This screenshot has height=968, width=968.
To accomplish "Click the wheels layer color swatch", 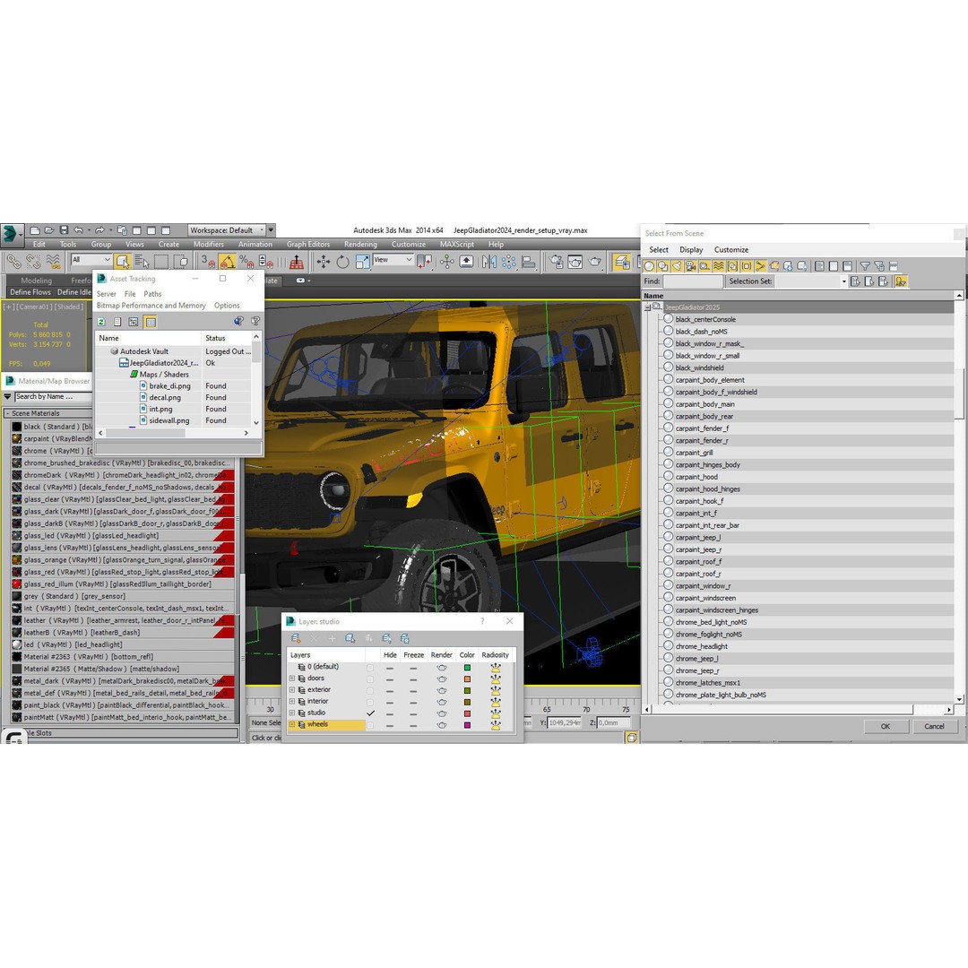I will pyautogui.click(x=468, y=723).
